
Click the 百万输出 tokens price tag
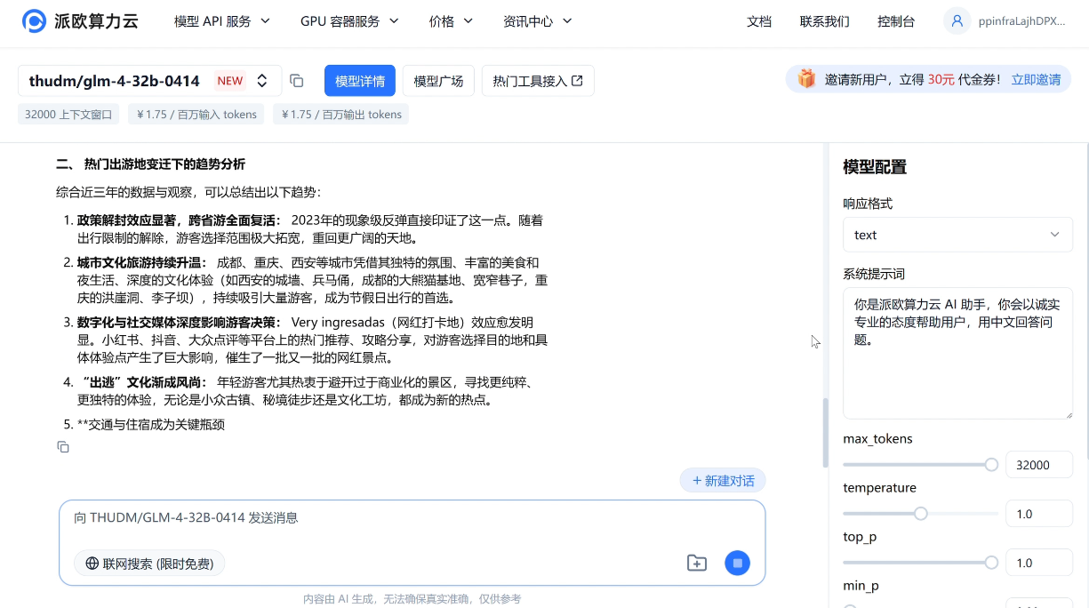click(x=340, y=114)
